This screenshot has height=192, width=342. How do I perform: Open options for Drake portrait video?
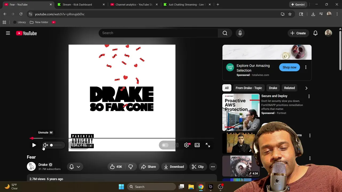310,135
